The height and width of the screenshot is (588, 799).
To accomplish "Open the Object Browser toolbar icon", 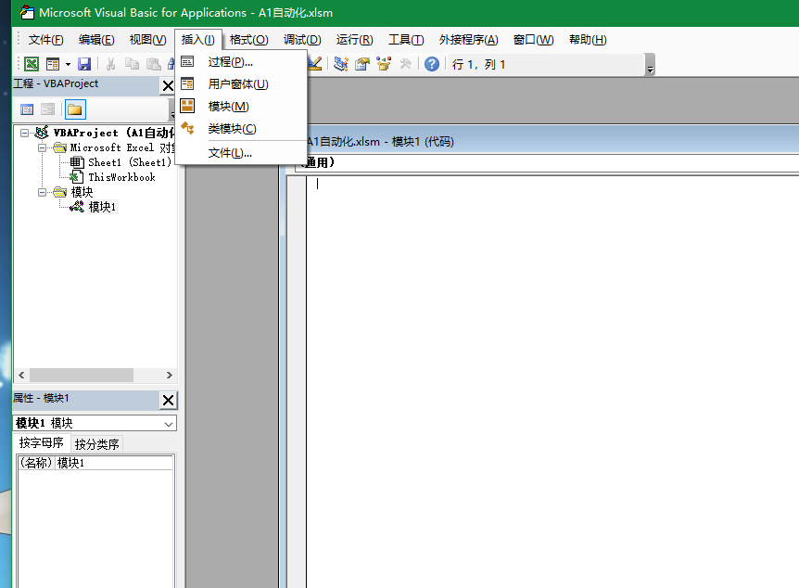I will [384, 64].
